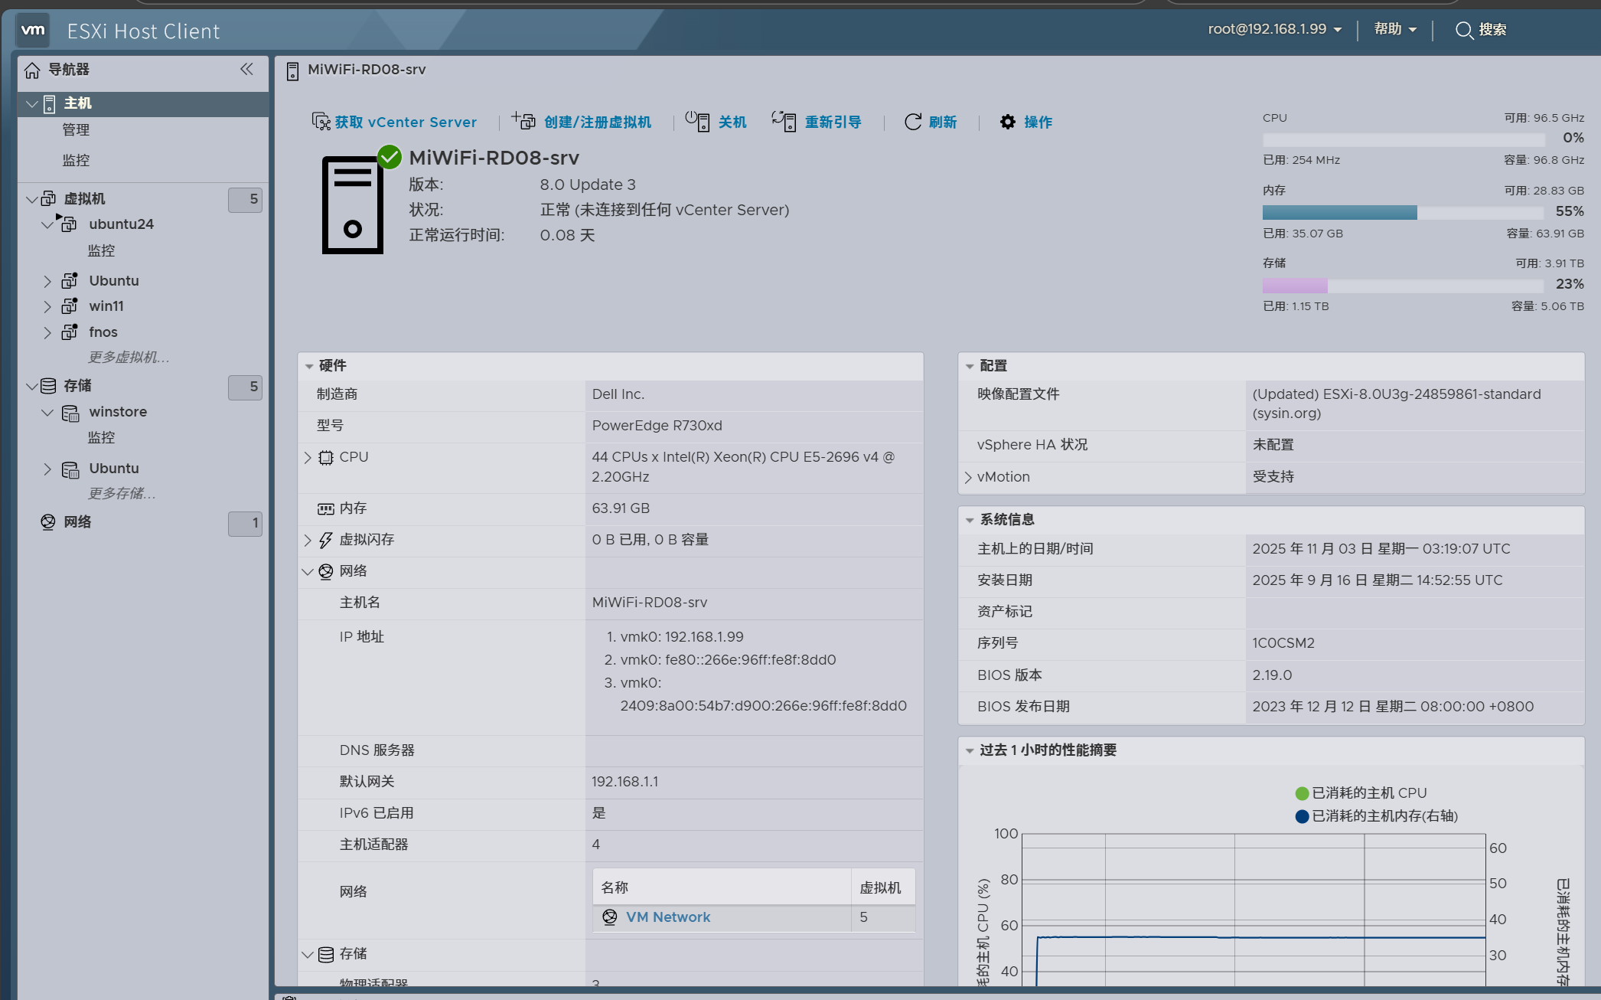Open the VM Network link
This screenshot has height=1000, width=1601.
667,917
